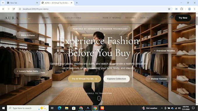Open the Chrome profile avatar
198x111 pixels.
tap(189, 9)
